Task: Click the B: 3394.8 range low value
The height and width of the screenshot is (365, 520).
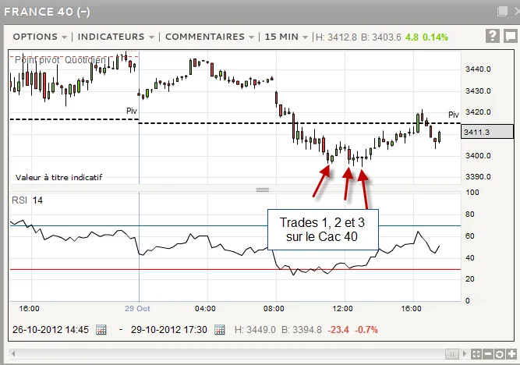Action: click(x=302, y=330)
